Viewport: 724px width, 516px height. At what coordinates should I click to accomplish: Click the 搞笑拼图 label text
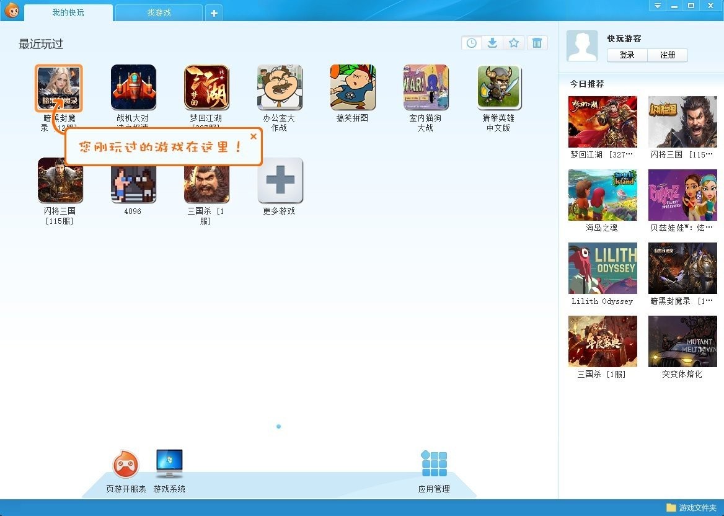[352, 118]
